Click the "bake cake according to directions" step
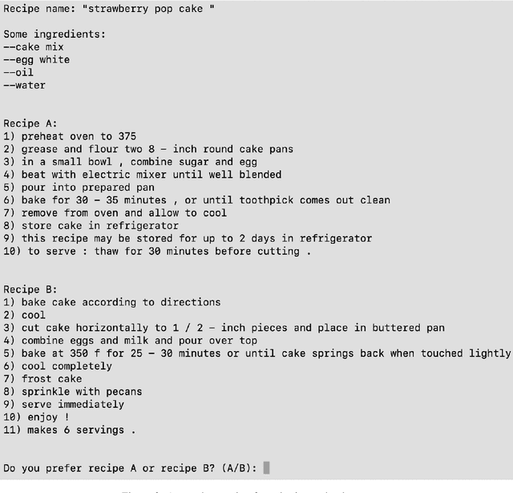Image resolution: width=513 pixels, height=493 pixels. tap(111, 302)
